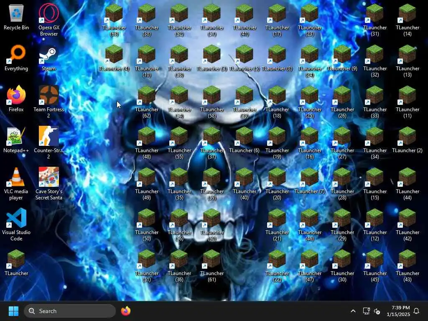The height and width of the screenshot is (321, 428).
Task: Select the TLauncher (11) shortcut
Action: [407, 102]
